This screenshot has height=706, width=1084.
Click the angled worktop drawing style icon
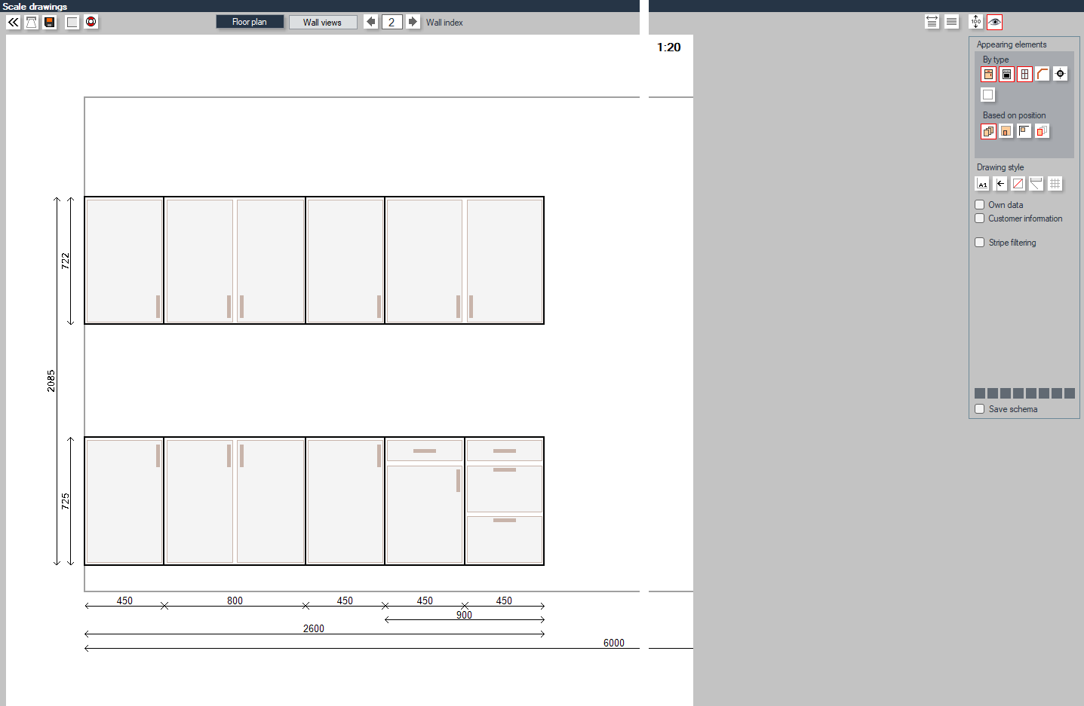coord(1036,184)
